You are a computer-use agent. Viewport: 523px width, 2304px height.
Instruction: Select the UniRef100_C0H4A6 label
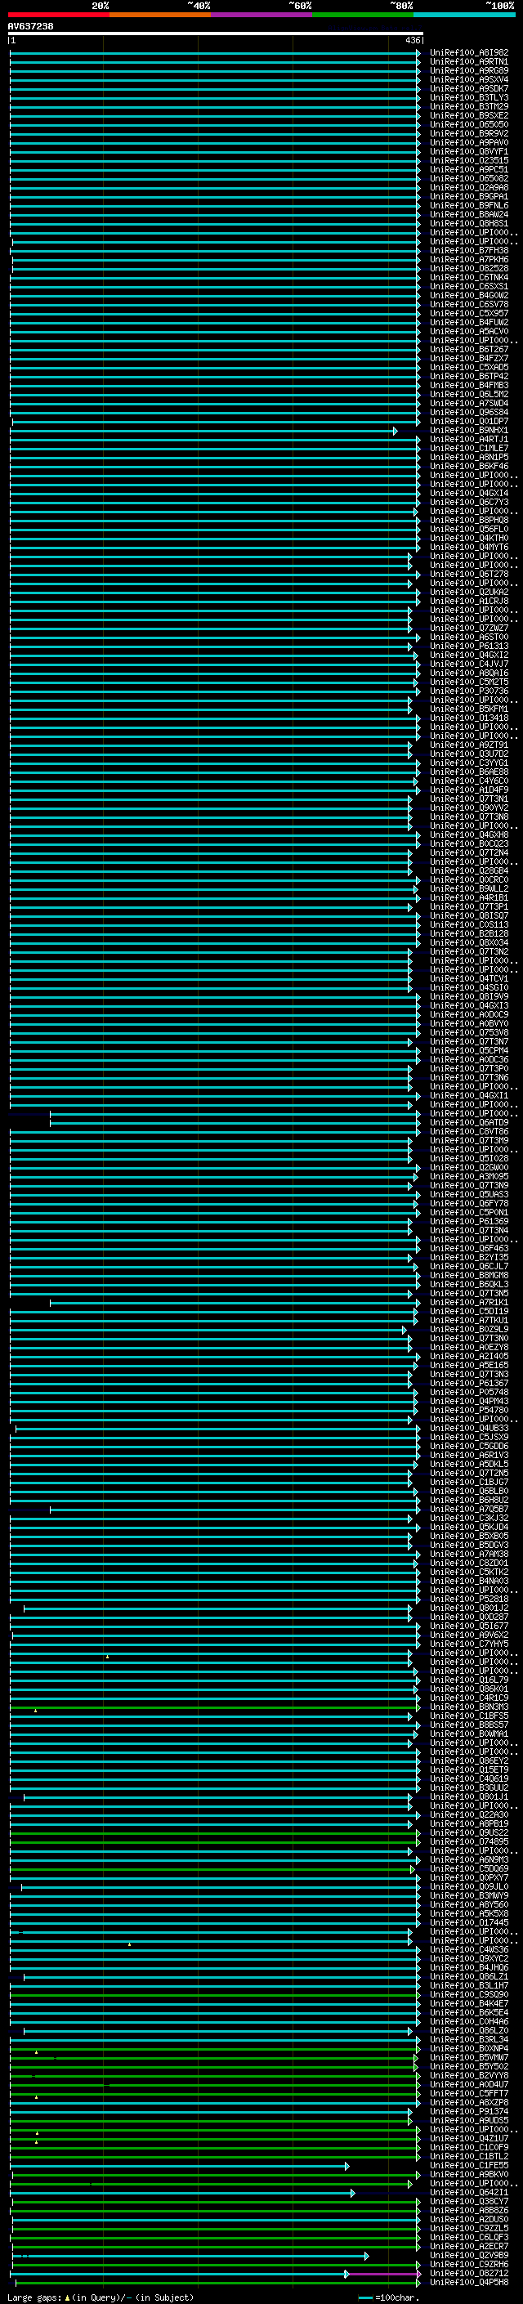point(469,2021)
